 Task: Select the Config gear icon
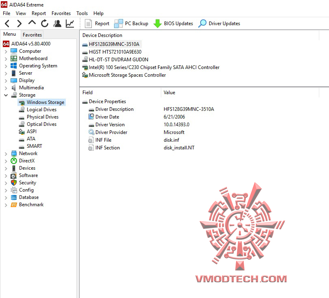[x=14, y=190]
